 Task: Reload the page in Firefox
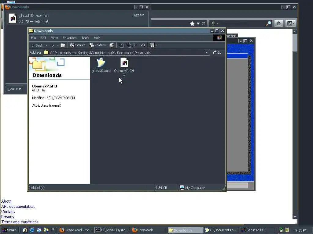click(x=203, y=24)
